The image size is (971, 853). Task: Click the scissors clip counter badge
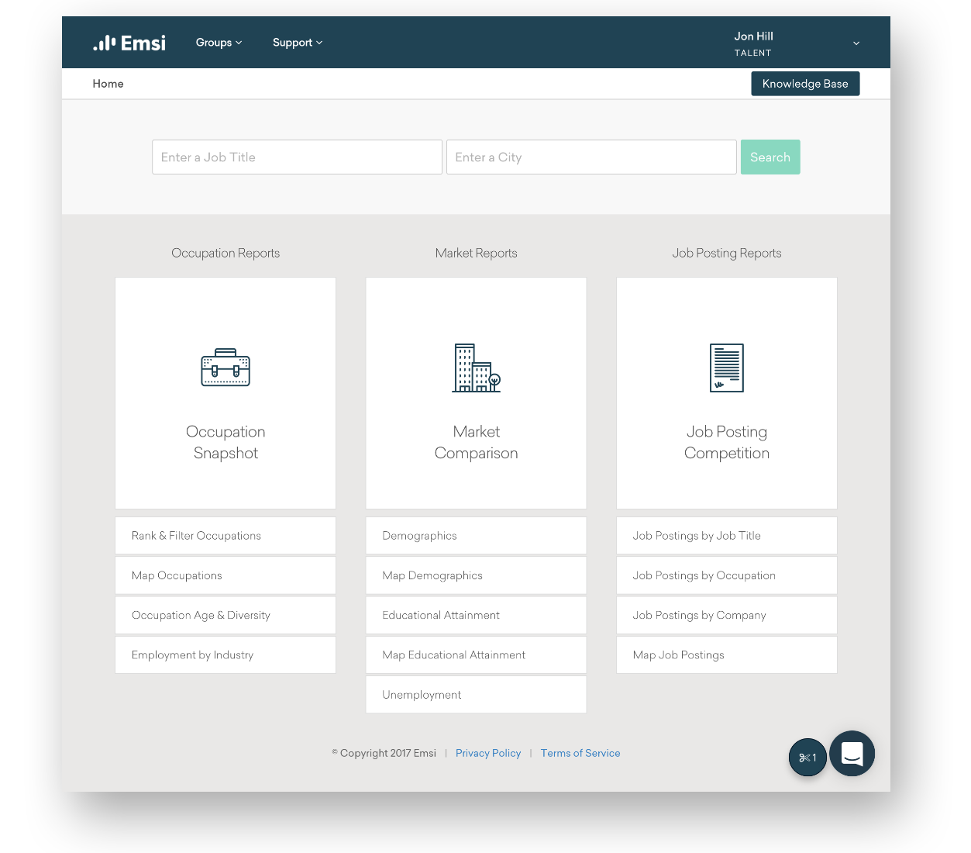807,758
